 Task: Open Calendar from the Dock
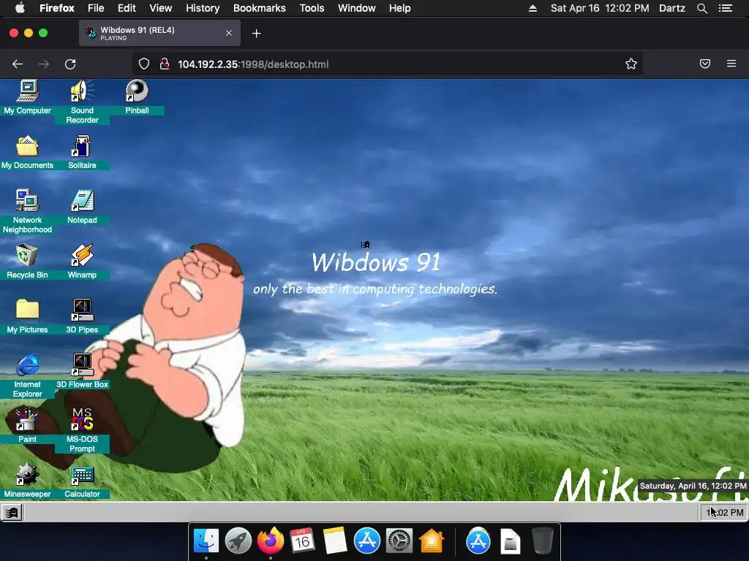click(302, 541)
